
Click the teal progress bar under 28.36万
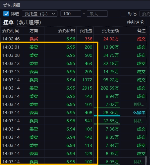coord(107,116)
